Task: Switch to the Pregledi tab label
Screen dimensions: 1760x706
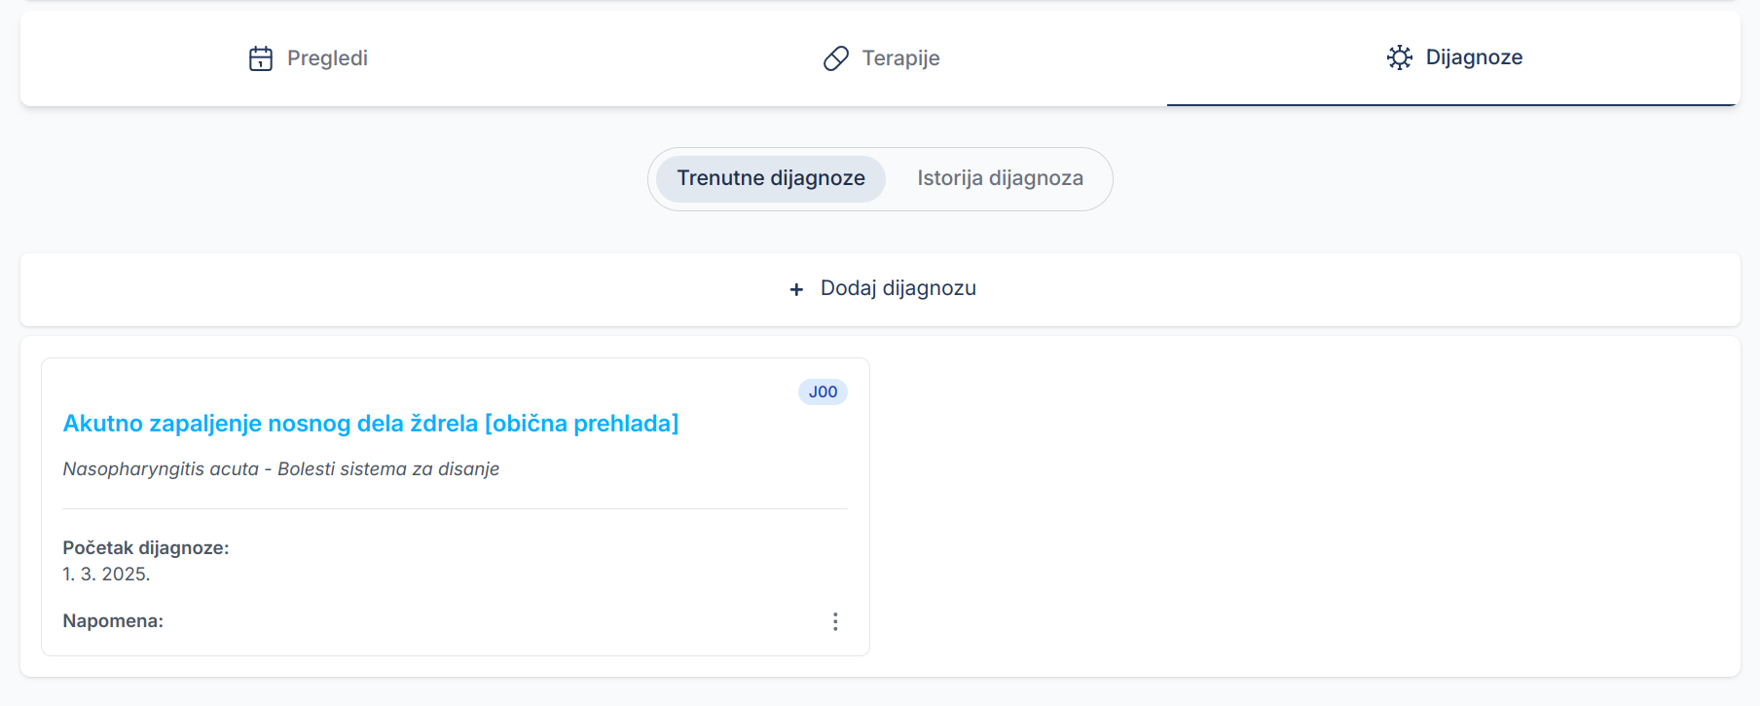Action: click(327, 58)
